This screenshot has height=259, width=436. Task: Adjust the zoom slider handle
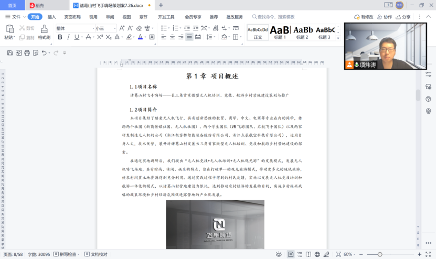coord(380,254)
